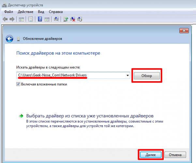Click the blue question mark Help icon
This screenshot has height=163, width=196.
click(40, 19)
